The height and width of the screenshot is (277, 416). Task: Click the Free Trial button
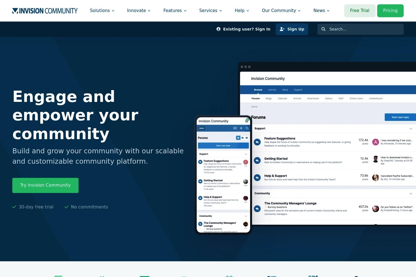360,11
